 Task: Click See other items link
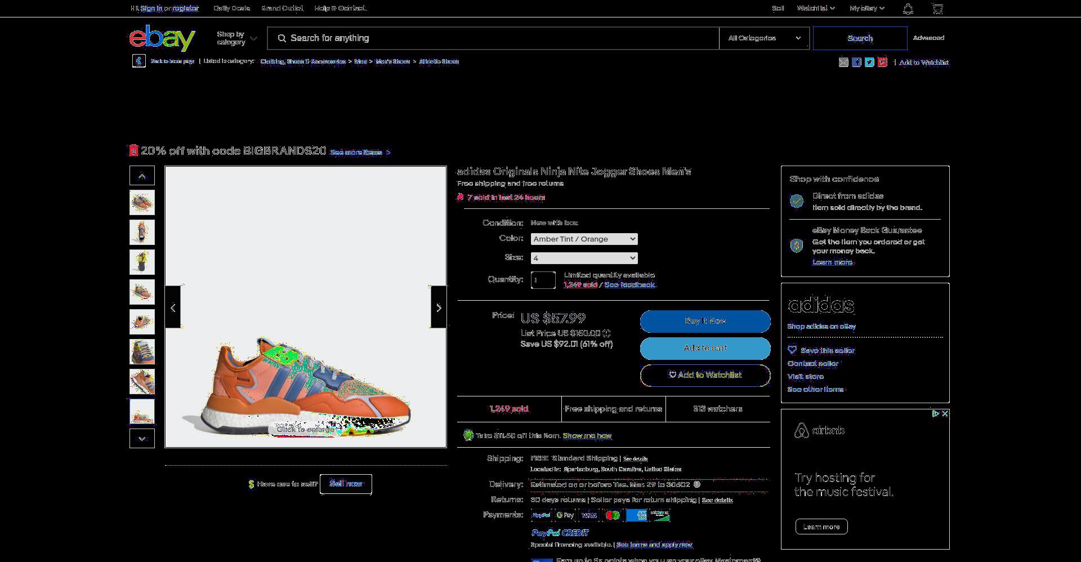tap(815, 390)
